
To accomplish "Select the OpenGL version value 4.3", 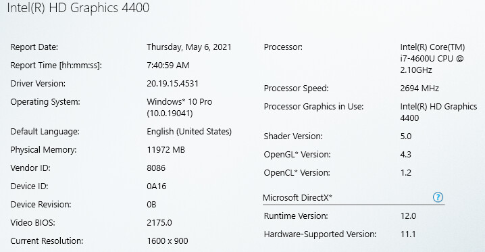I will [x=405, y=154].
